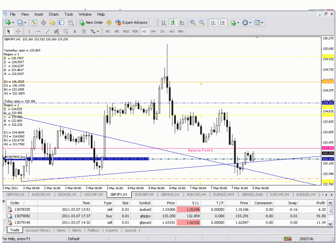Image resolution: width=336 pixels, height=243 pixels.
Task: Expand the Indicators dropdown arrow
Action: (x=238, y=23)
